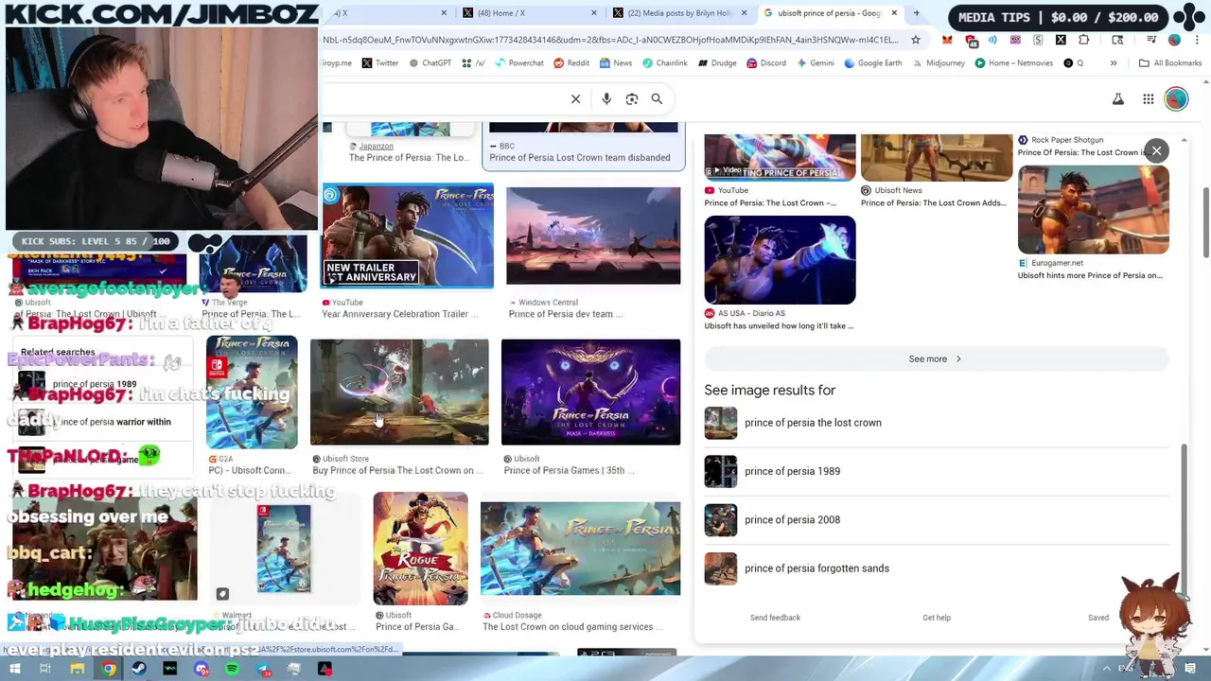This screenshot has height=681, width=1211.
Task: Open Steam from the taskbar
Action: tap(139, 669)
